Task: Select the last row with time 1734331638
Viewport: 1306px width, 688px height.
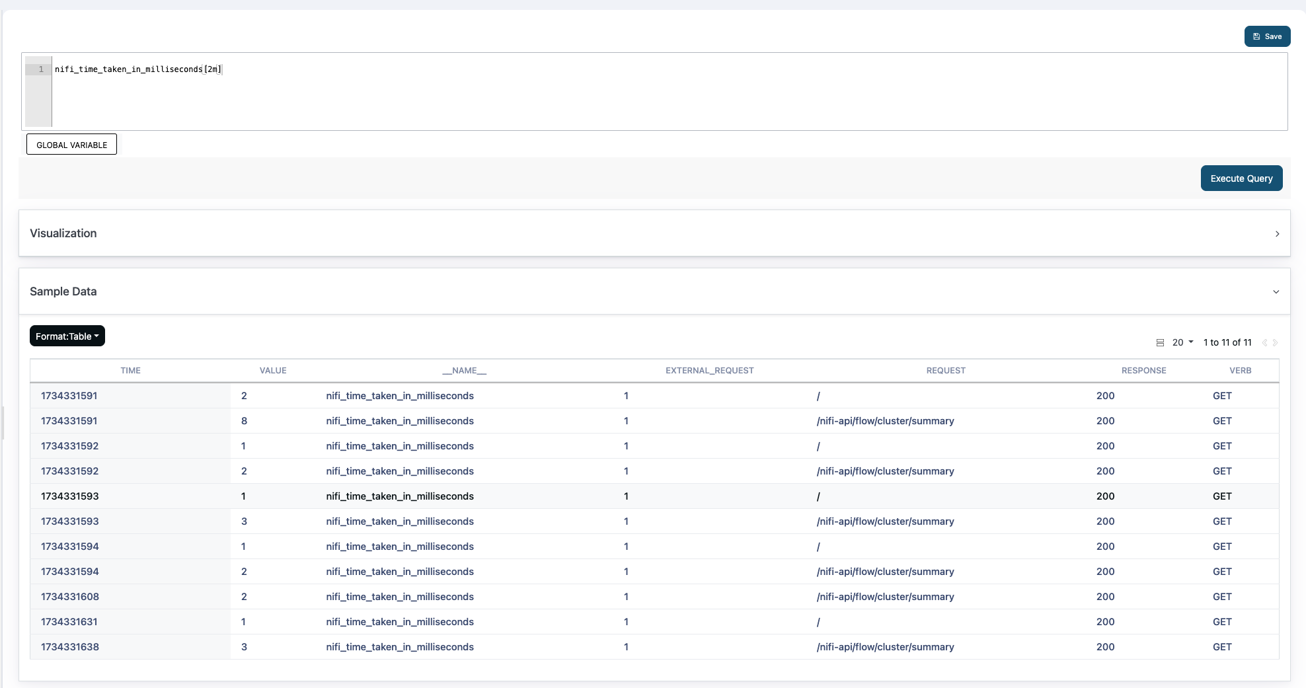Action: click(x=70, y=647)
